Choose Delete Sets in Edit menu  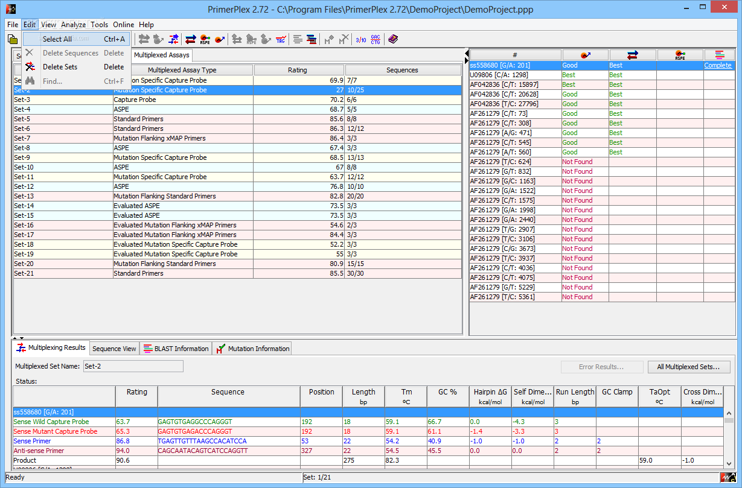[x=76, y=67]
